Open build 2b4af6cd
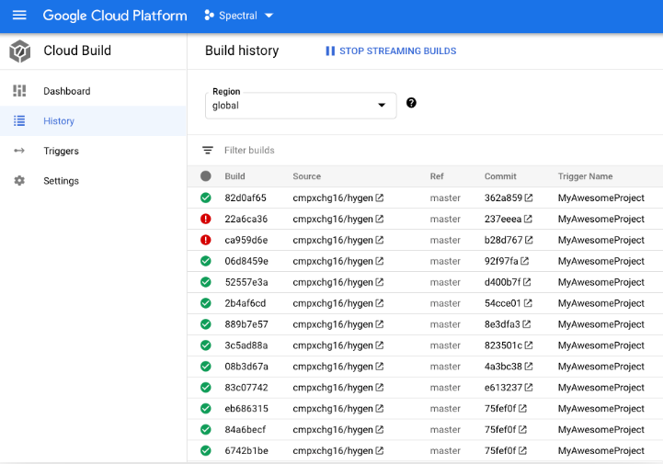Image resolution: width=663 pixels, height=464 pixels. coord(246,303)
